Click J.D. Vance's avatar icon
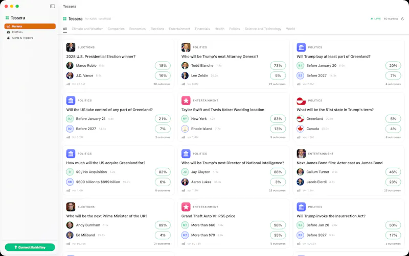 70,75
